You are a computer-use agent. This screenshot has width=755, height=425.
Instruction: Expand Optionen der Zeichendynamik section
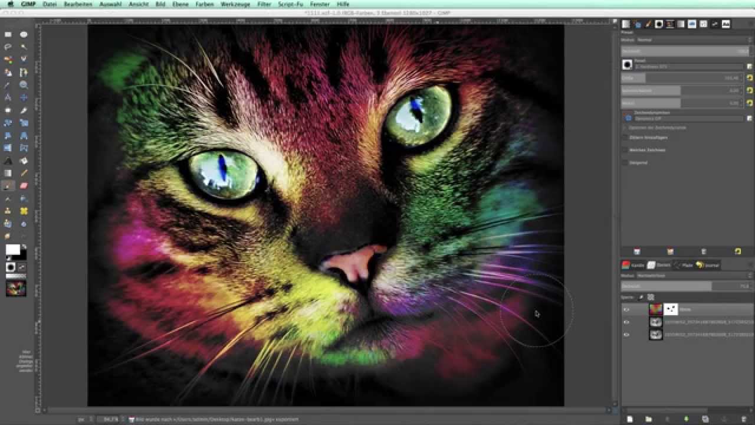[x=625, y=127]
